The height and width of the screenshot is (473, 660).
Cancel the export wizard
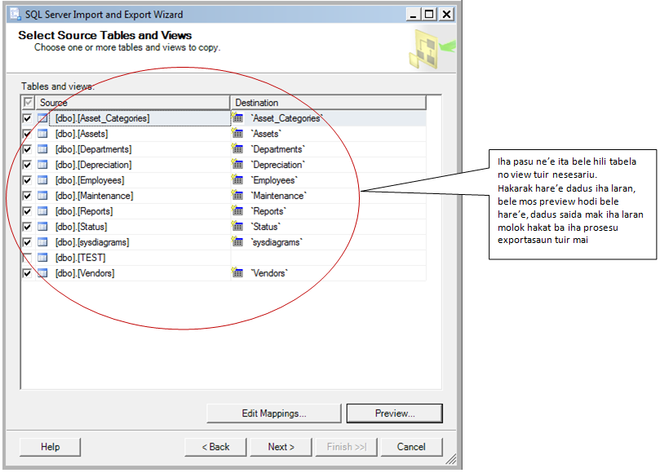[411, 447]
